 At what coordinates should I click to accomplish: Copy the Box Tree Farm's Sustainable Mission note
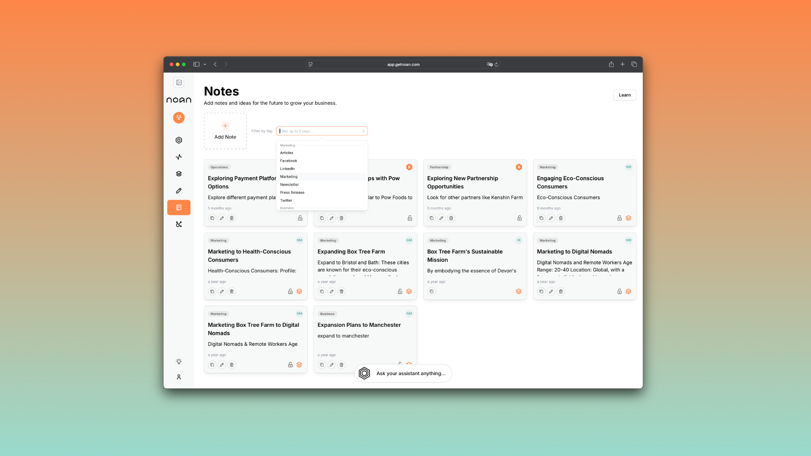tap(431, 292)
